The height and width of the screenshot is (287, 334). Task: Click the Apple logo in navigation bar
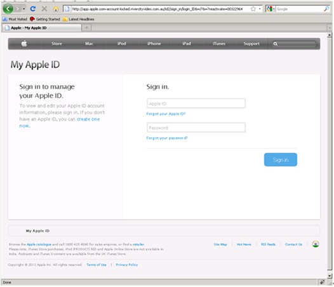24,44
